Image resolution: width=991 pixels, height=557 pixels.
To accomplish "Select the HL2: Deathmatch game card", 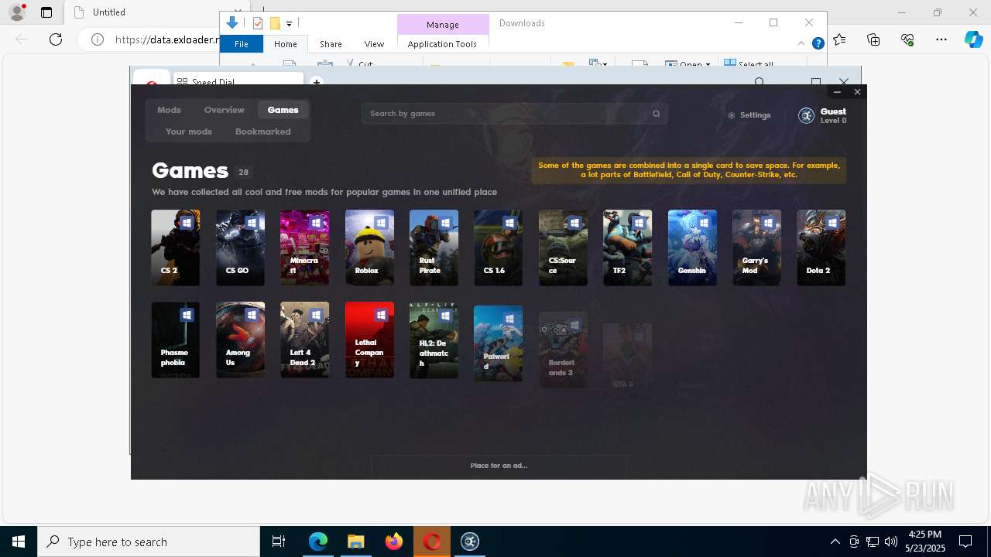I will [x=434, y=340].
